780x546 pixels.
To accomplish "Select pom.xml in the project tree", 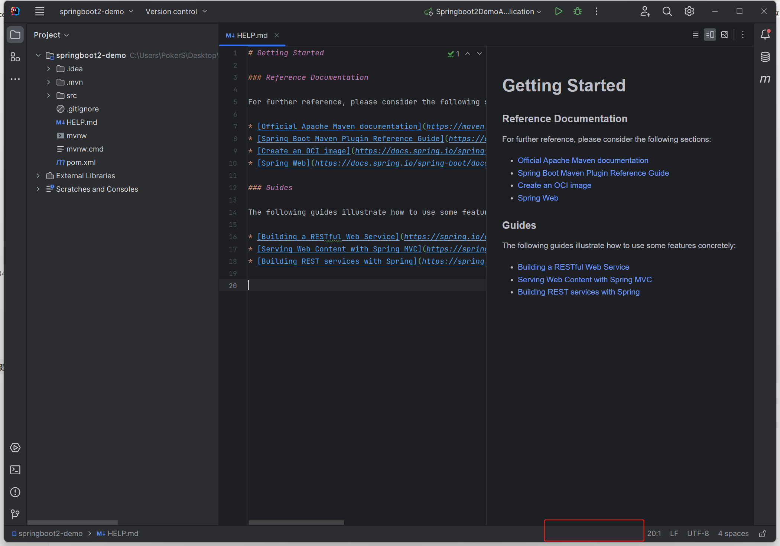I will click(x=76, y=162).
